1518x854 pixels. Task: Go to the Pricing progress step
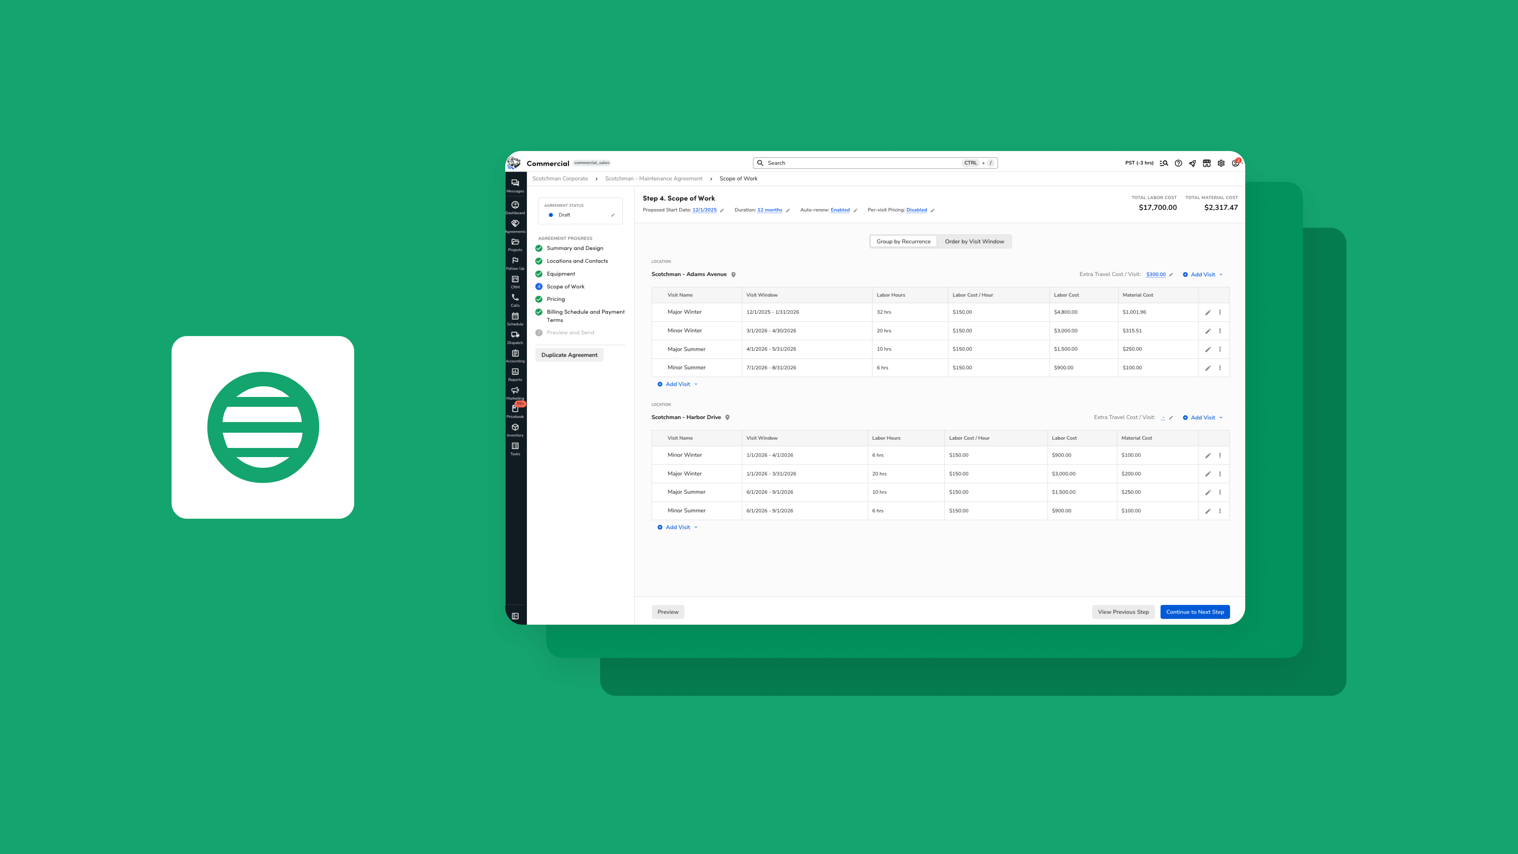555,299
